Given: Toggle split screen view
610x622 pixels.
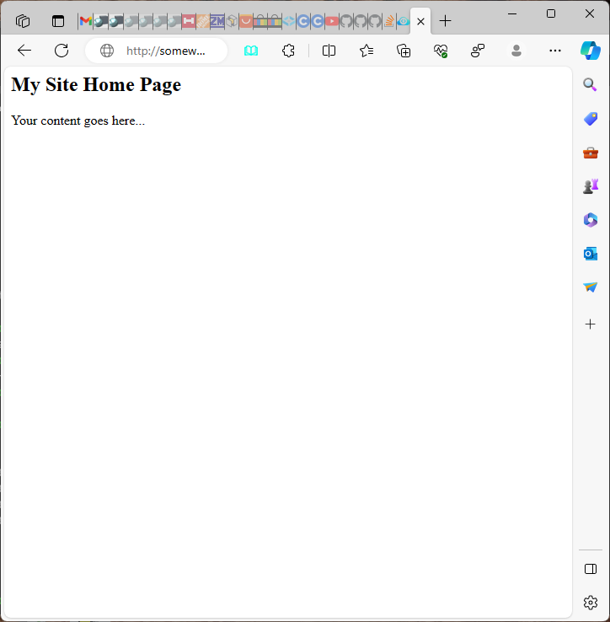Looking at the screenshot, I should point(329,51).
